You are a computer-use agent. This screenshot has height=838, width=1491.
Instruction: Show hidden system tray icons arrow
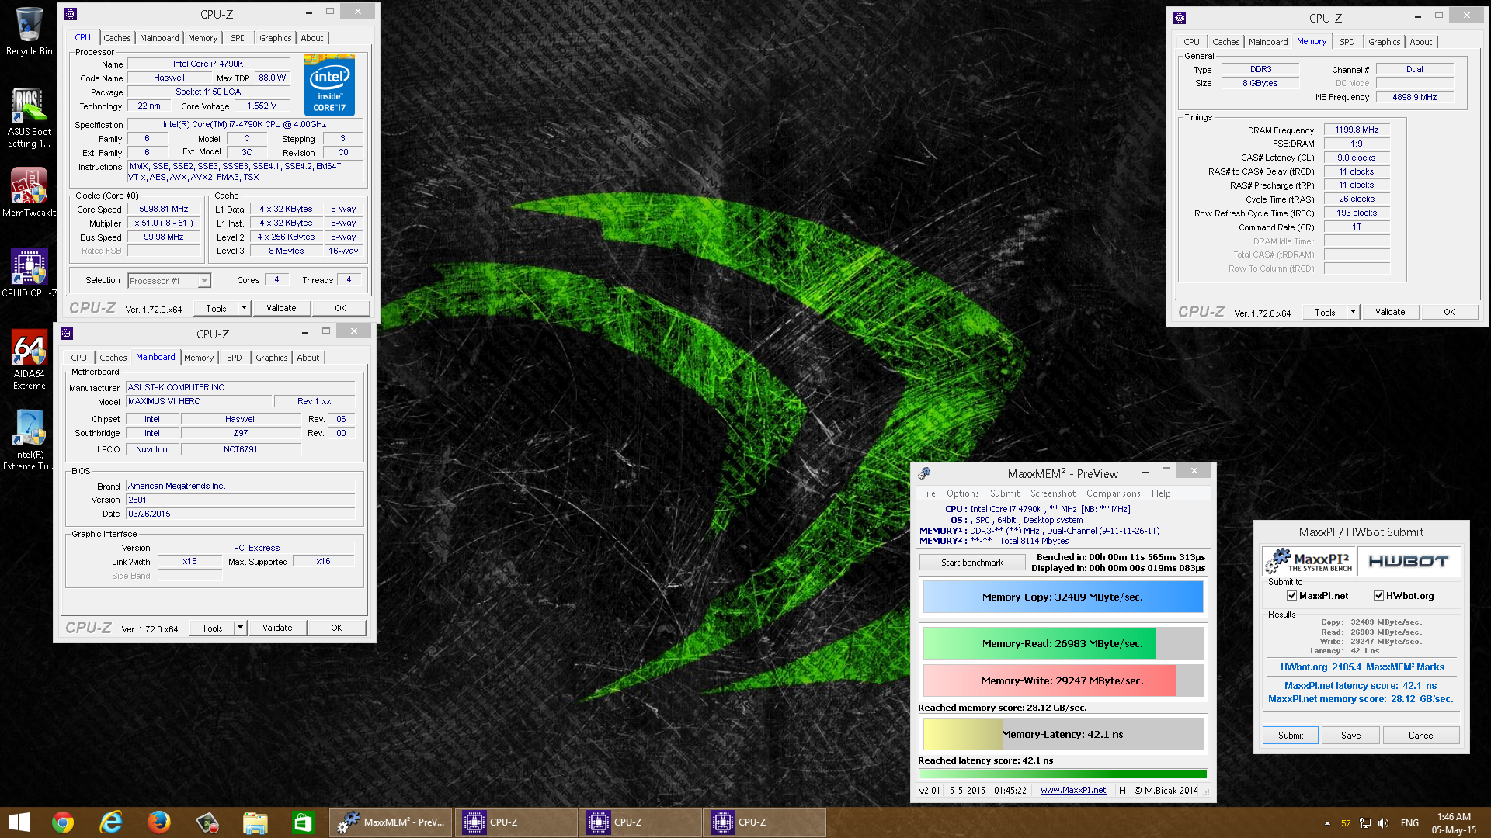click(x=1327, y=823)
